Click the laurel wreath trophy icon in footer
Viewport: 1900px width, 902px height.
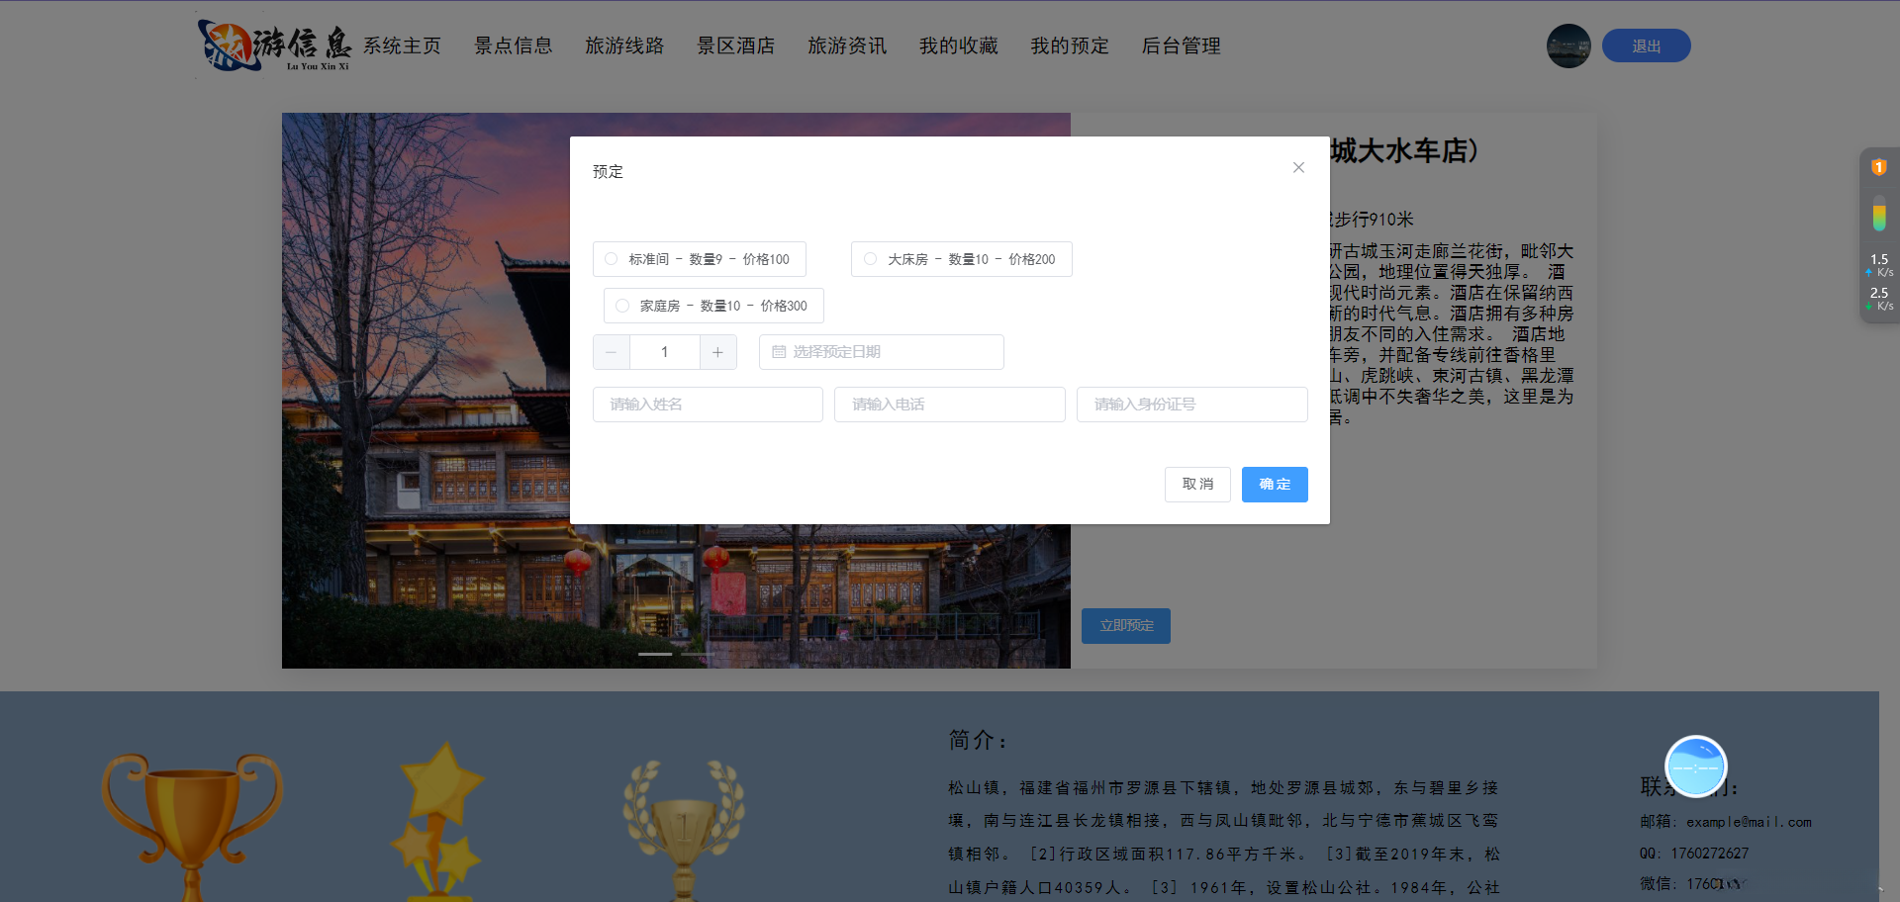click(684, 831)
